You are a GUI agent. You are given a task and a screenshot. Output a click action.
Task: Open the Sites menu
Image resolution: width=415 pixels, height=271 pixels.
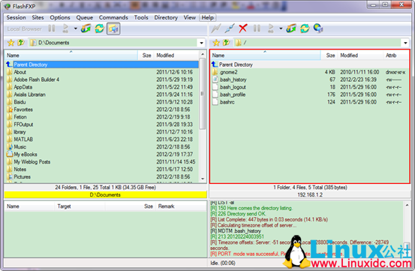click(x=38, y=17)
